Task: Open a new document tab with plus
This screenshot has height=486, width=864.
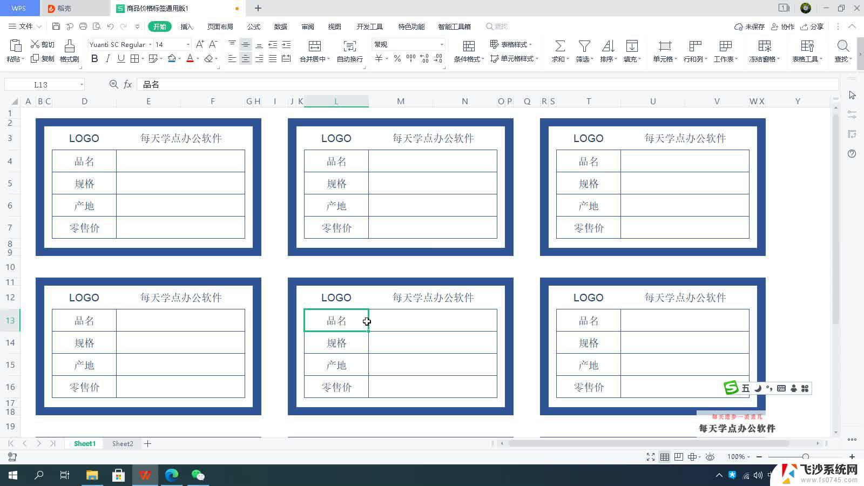Action: coord(258,8)
